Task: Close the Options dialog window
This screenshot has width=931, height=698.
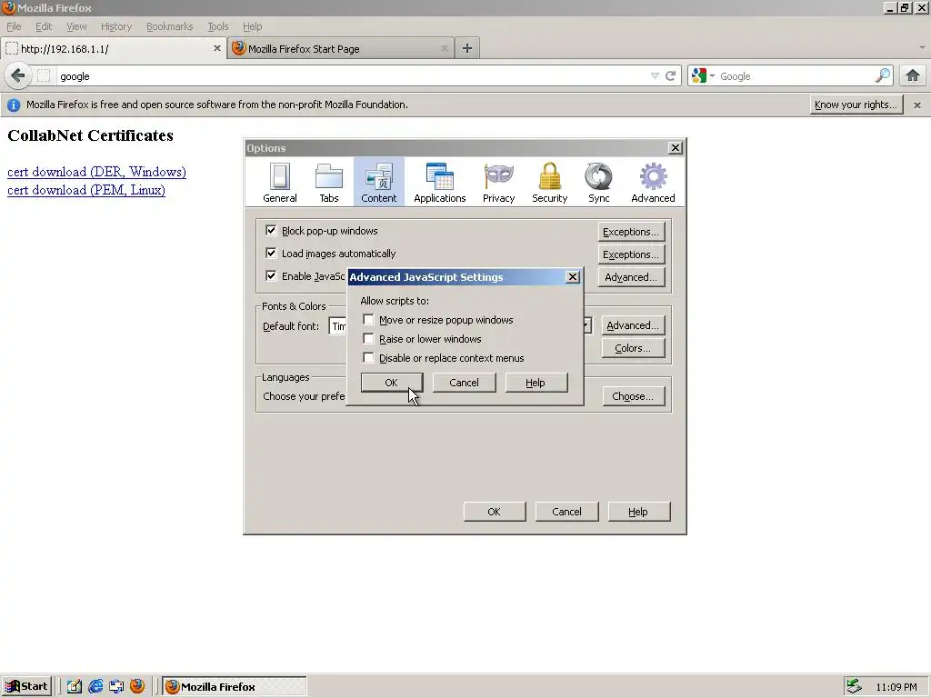Action: tap(676, 148)
